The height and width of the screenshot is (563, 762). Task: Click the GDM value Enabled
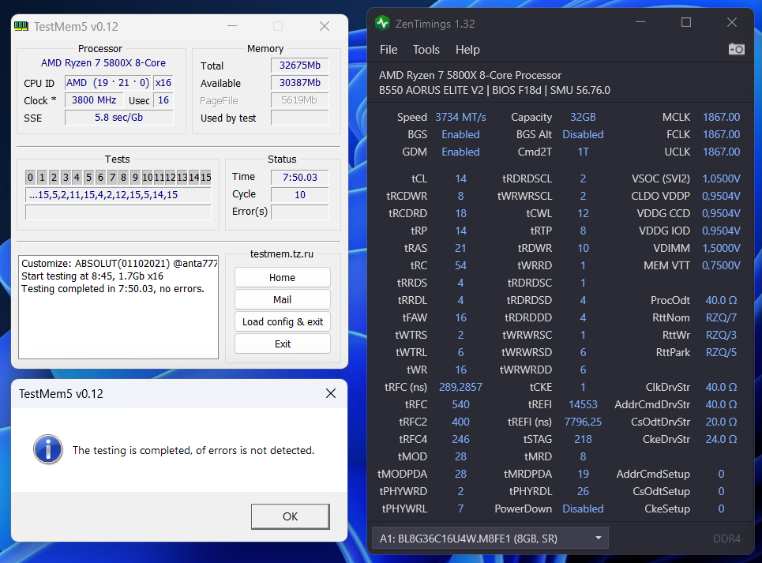(460, 152)
